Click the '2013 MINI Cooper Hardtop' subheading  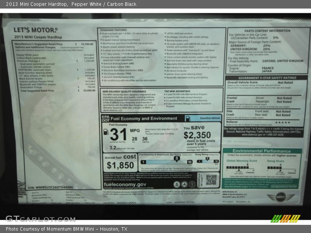coord(38,37)
